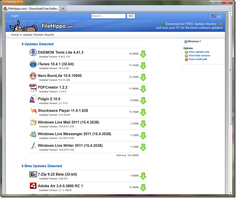This screenshot has height=198, width=236.
Task: Click the PDFCreator program icon
Action: tap(33, 88)
